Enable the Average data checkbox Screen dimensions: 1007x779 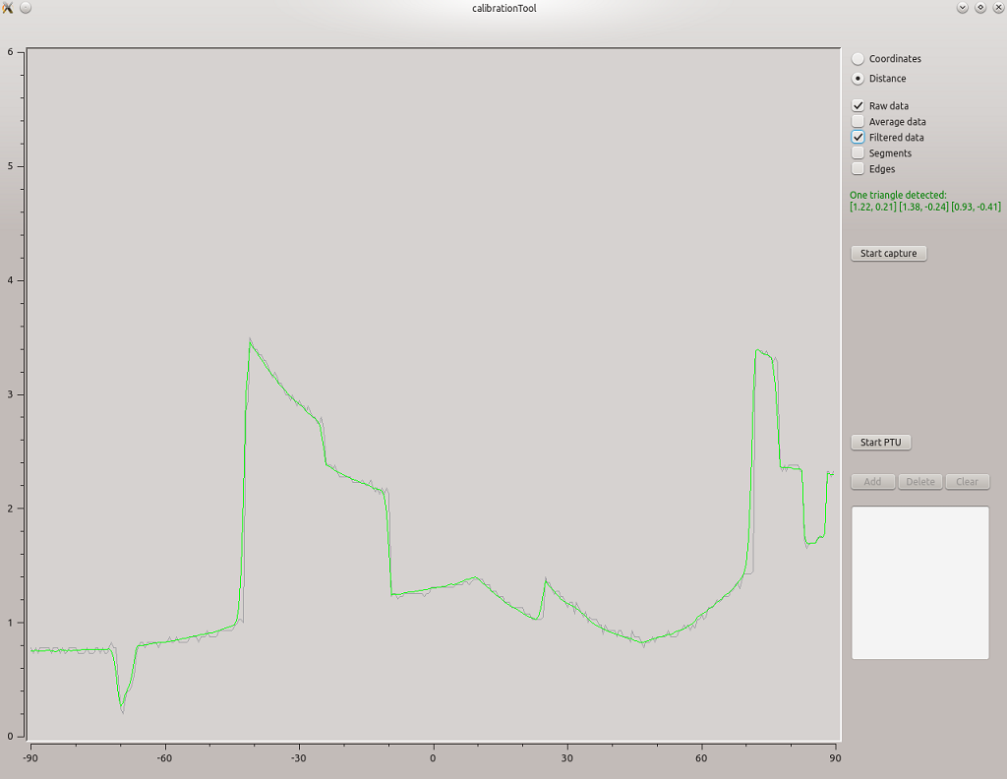(x=859, y=122)
